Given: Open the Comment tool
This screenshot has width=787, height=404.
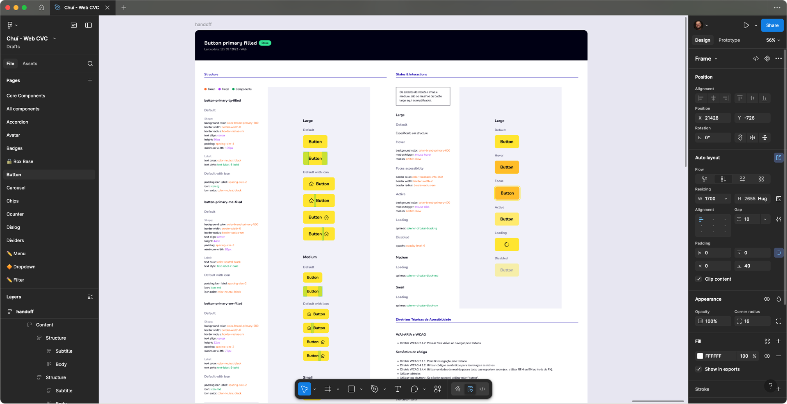Looking at the screenshot, I should (414, 389).
